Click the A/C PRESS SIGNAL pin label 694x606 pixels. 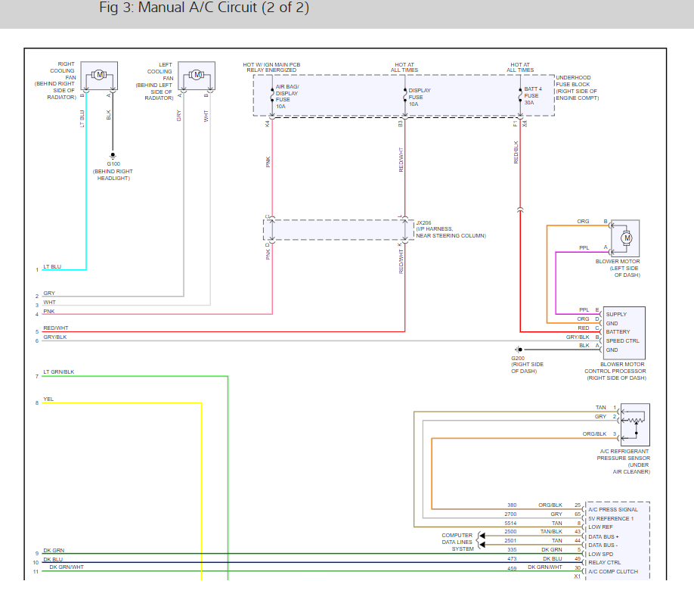click(613, 509)
